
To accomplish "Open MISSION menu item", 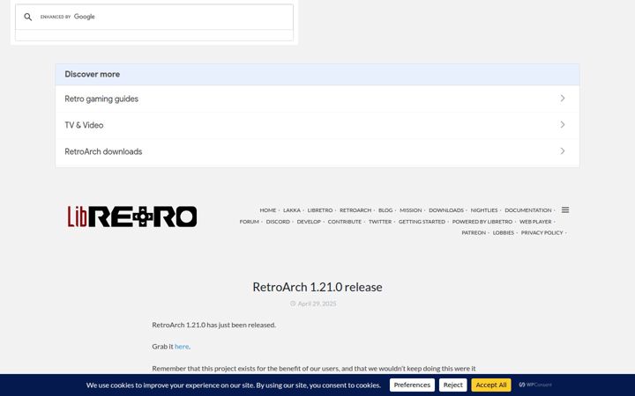I will [x=411, y=210].
